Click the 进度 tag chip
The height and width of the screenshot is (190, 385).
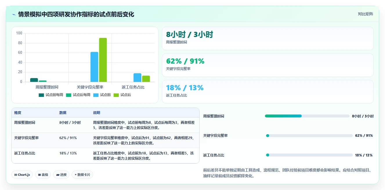tap(61, 175)
